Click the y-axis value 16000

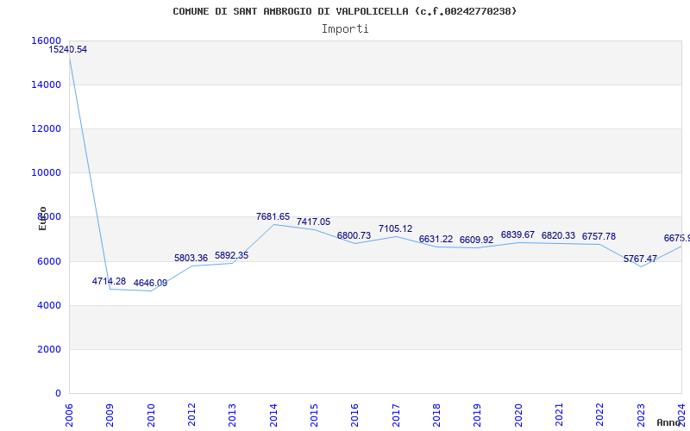click(47, 41)
